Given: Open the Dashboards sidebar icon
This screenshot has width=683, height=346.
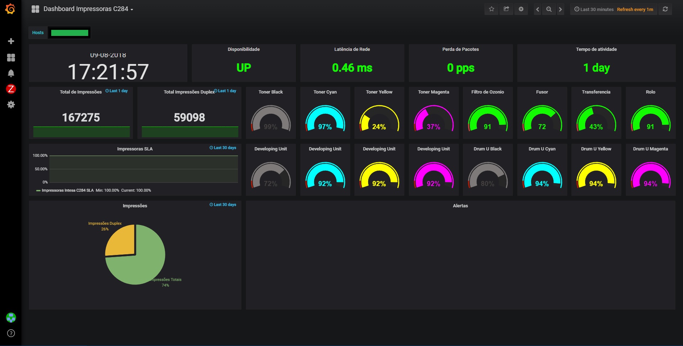Looking at the screenshot, I should 11,58.
